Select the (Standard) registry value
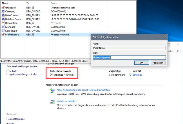 pos(11,8)
